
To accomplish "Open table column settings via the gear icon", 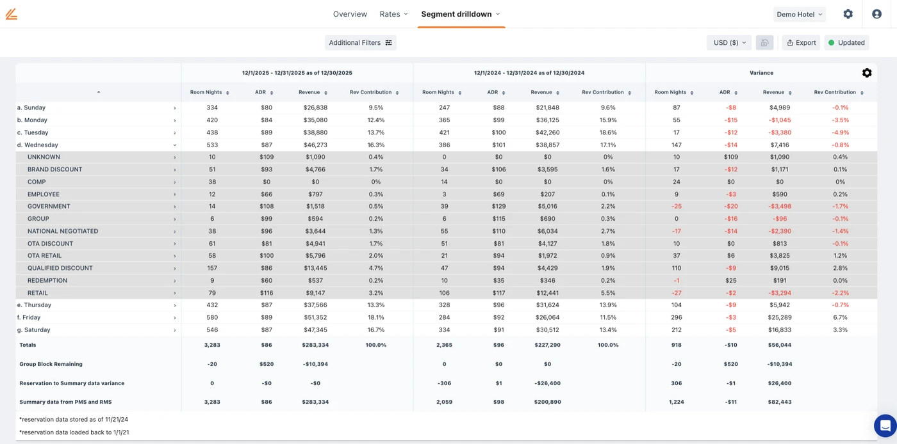I will pos(867,73).
